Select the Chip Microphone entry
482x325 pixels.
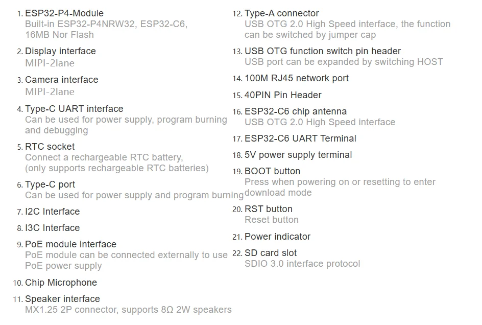point(61,283)
